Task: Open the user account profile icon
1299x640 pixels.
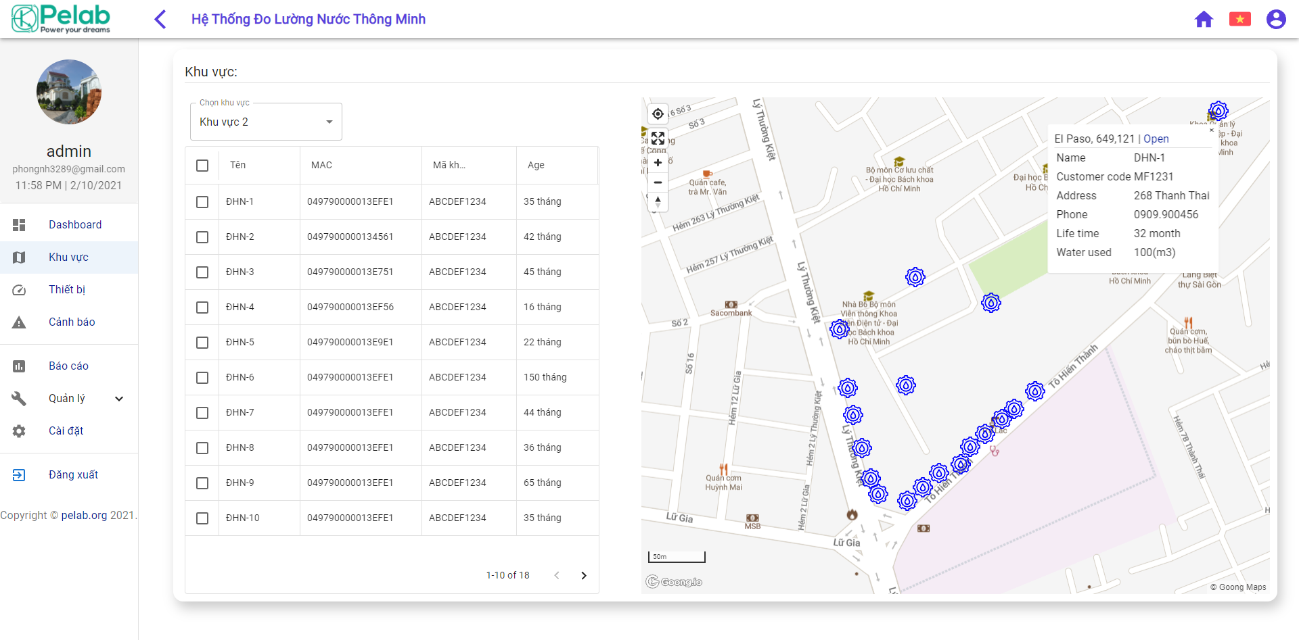Action: tap(1275, 19)
